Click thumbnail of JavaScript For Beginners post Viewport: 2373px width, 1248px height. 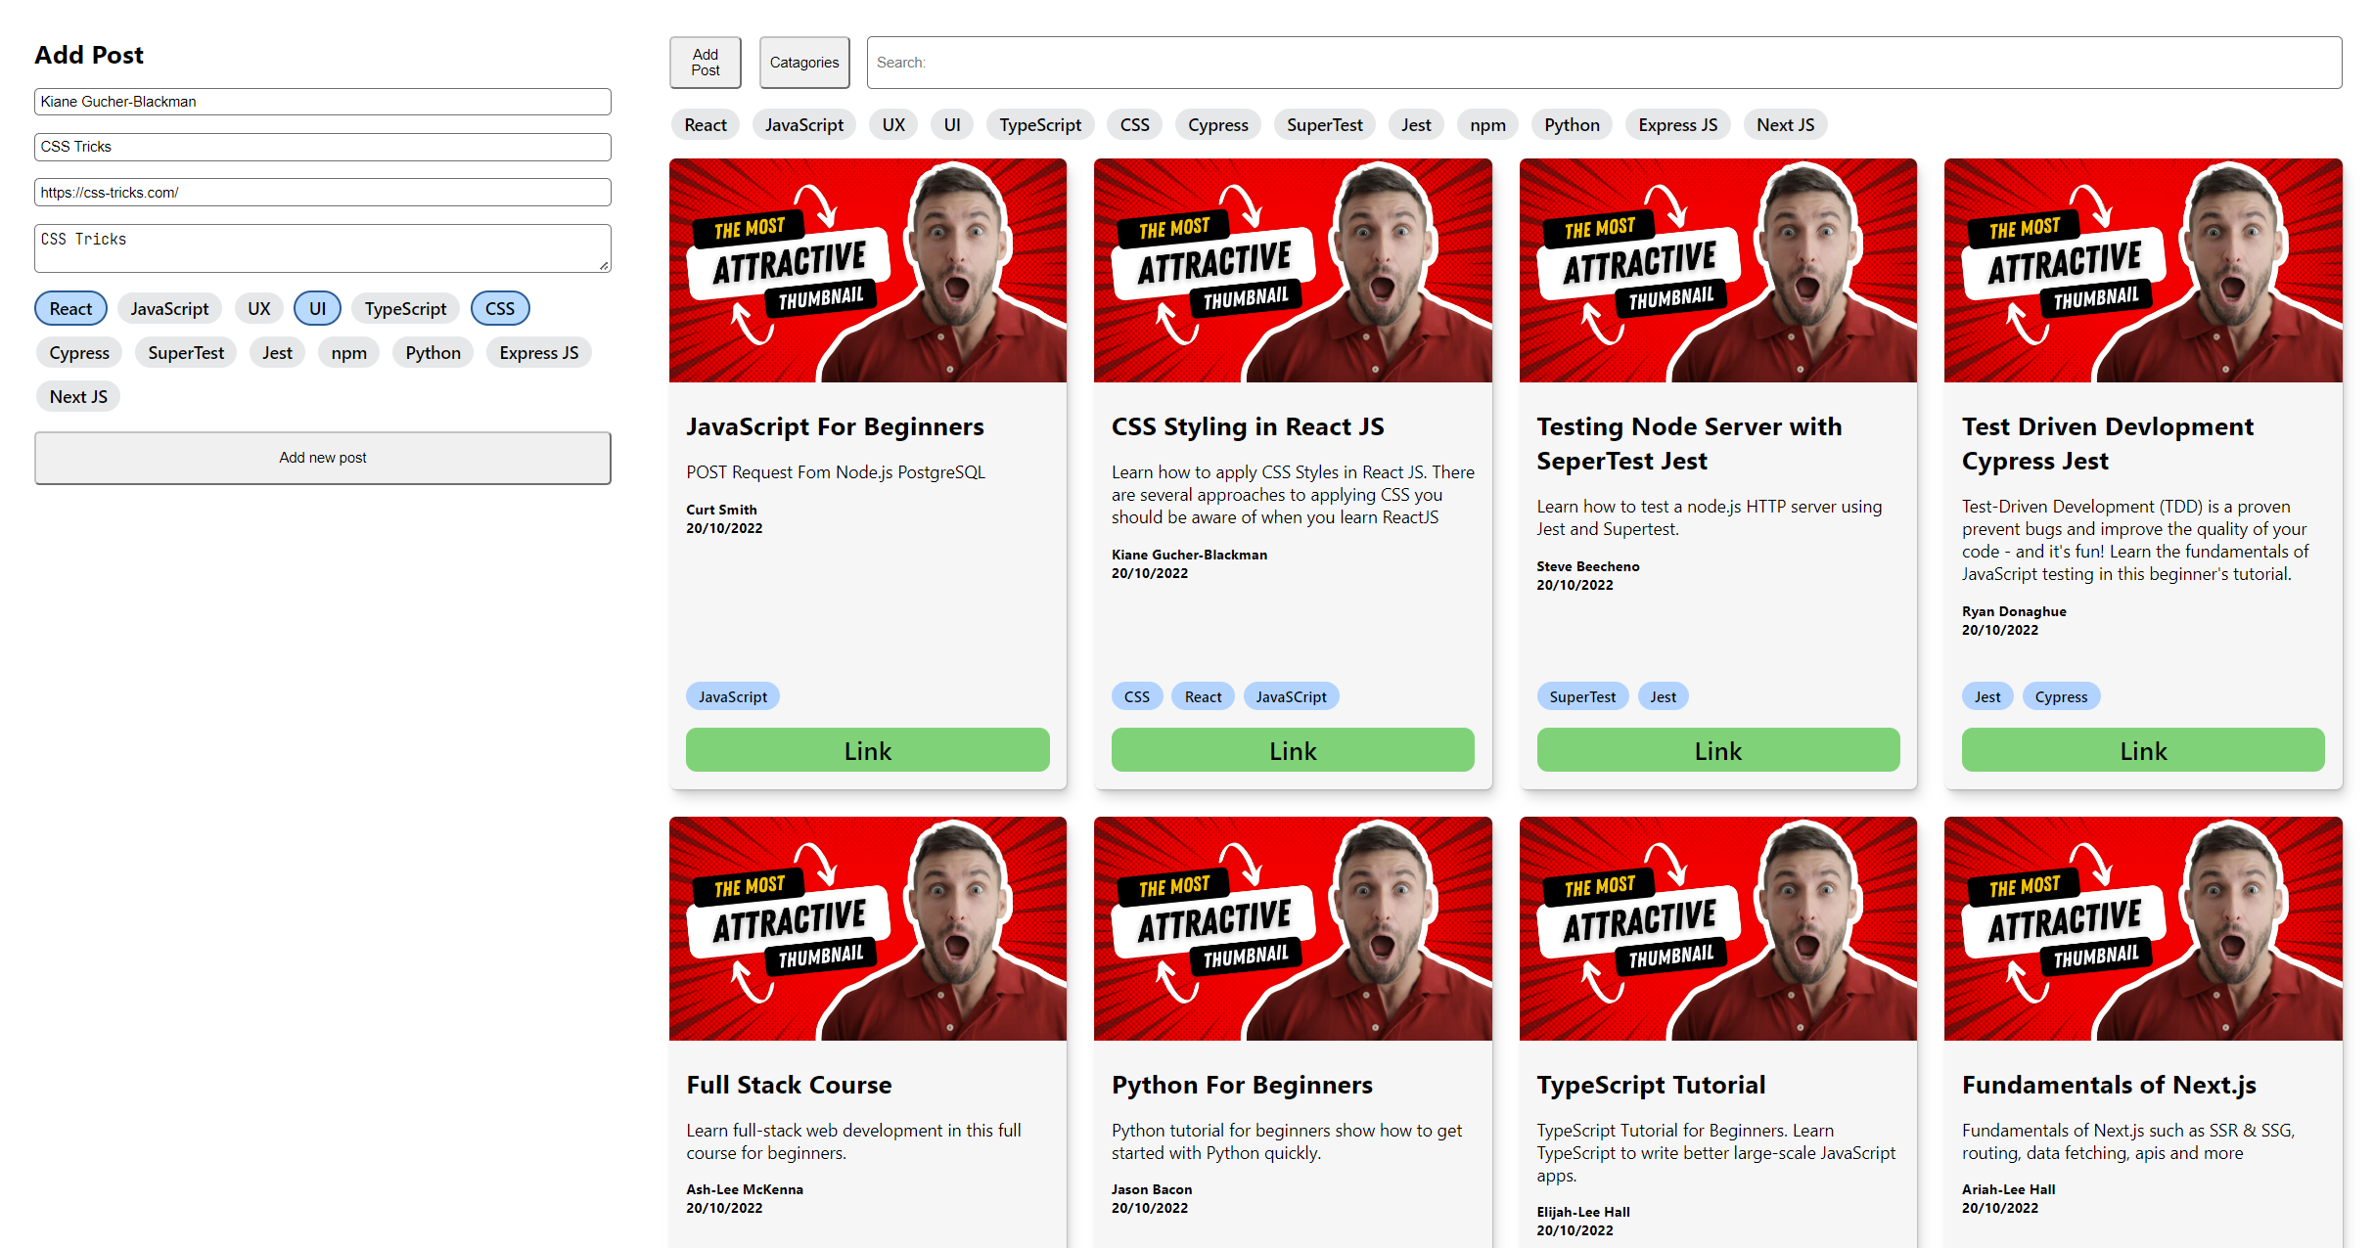868,270
